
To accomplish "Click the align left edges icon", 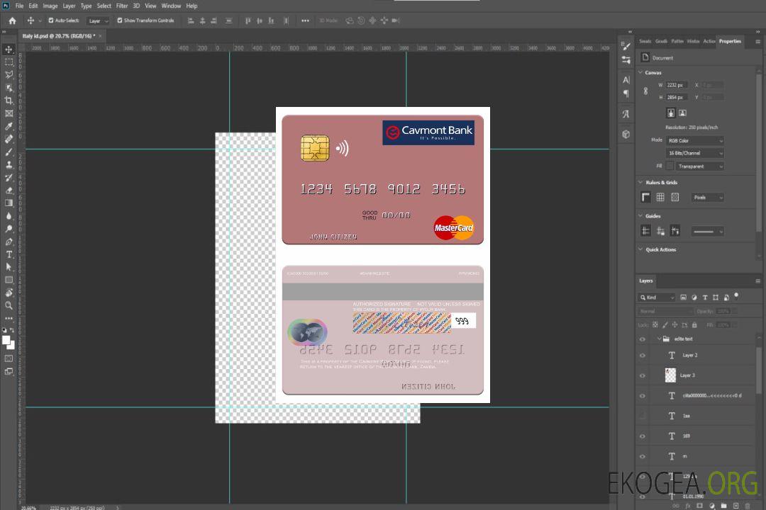I will point(191,21).
